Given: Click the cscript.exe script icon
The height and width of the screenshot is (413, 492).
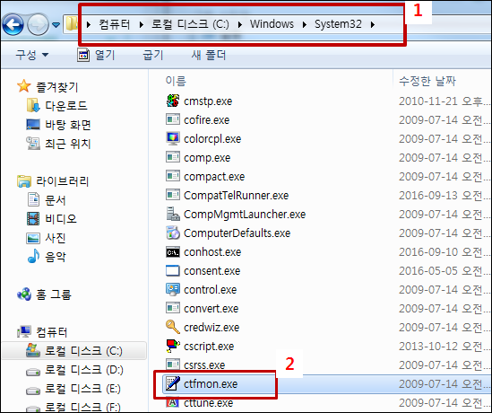Looking at the screenshot, I should tap(173, 346).
